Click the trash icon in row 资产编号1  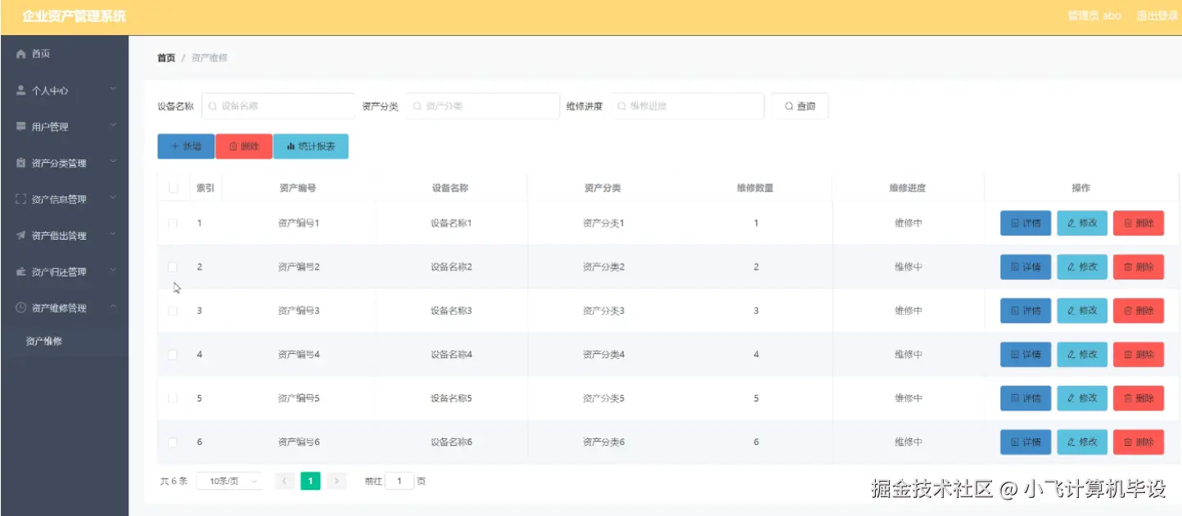coord(1128,223)
